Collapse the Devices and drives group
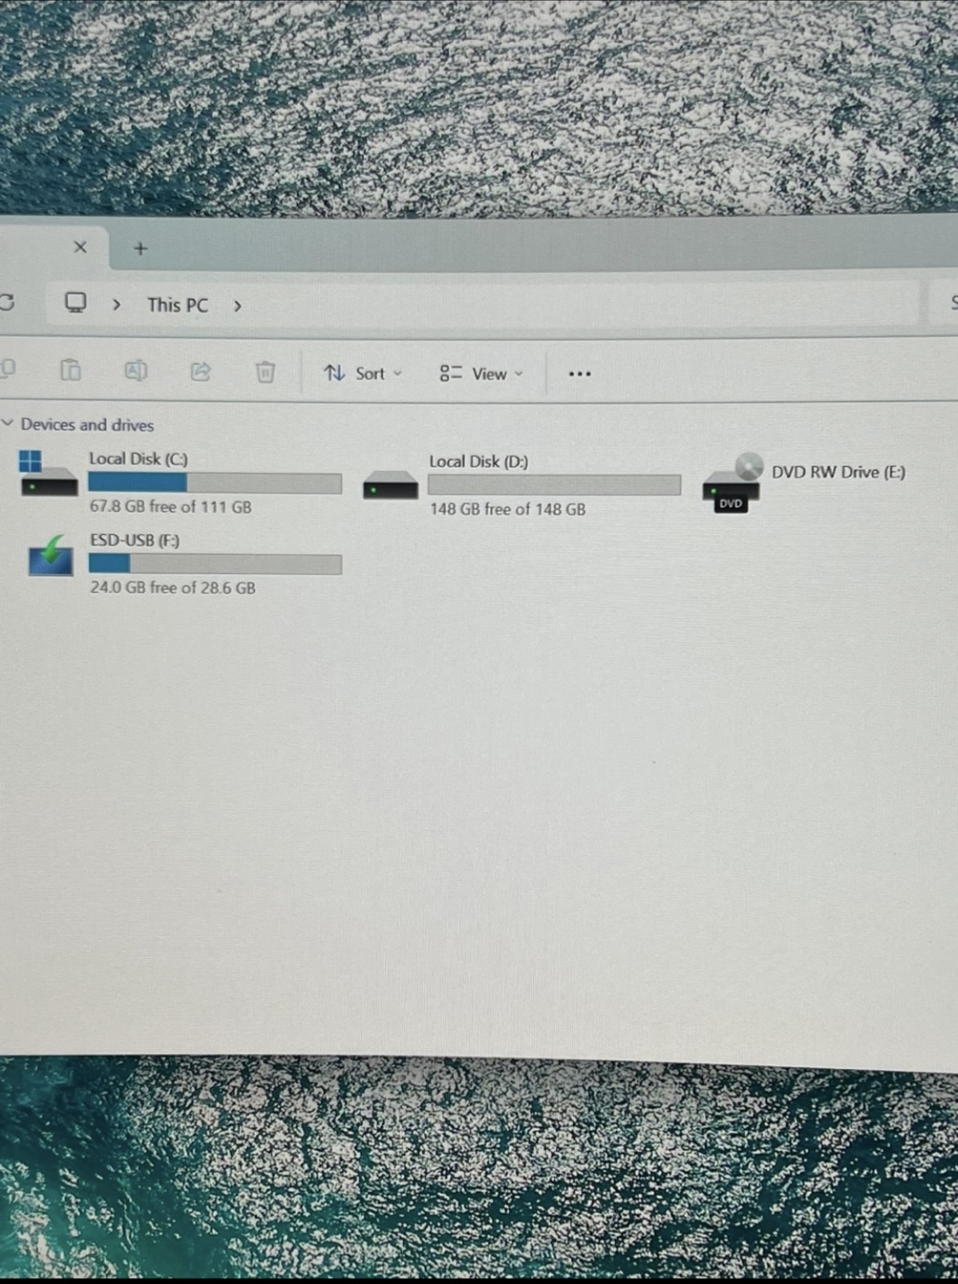Screen dimensions: 958x1284 click(x=7, y=423)
